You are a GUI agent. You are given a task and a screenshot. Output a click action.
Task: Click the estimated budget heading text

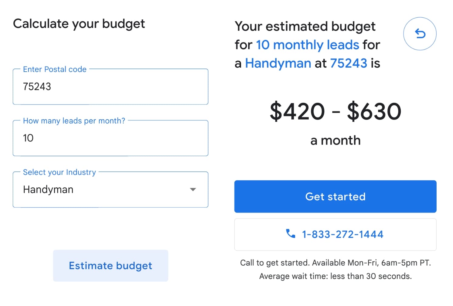coord(305,26)
